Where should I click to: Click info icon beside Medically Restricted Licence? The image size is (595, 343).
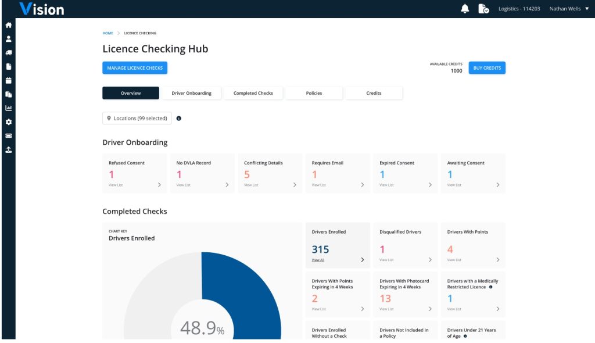[x=490, y=287]
